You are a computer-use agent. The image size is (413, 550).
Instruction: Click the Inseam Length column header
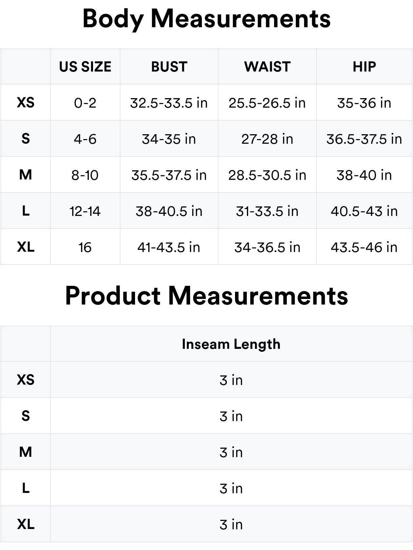(231, 344)
